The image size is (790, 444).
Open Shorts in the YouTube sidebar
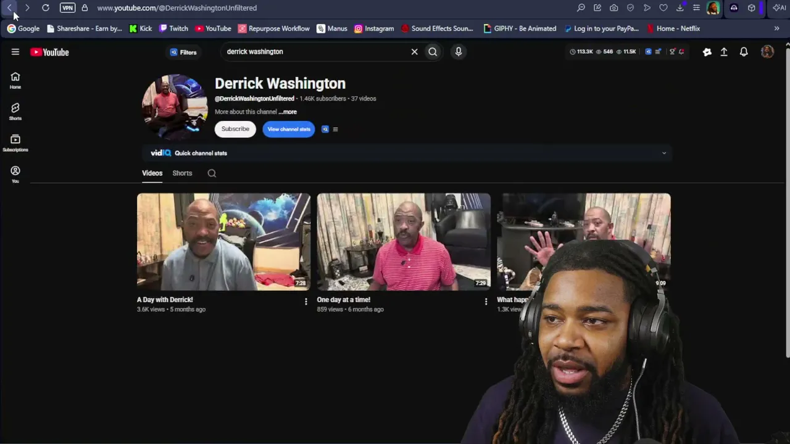coord(15,112)
